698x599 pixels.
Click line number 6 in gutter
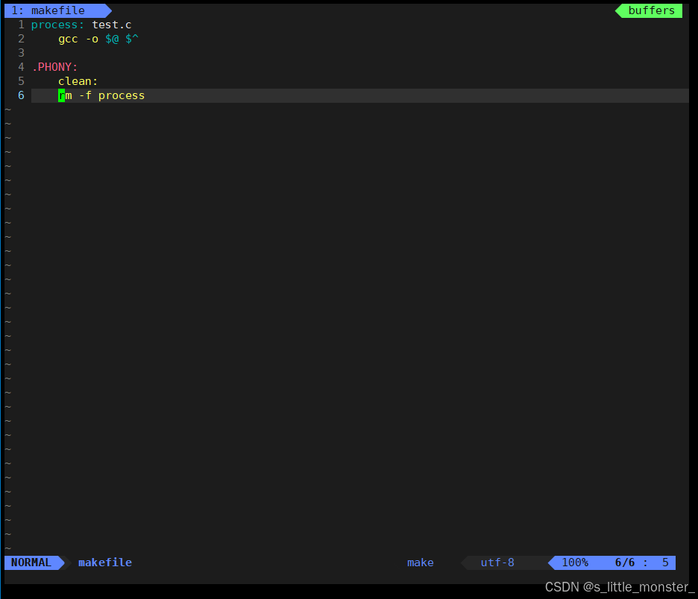click(21, 95)
